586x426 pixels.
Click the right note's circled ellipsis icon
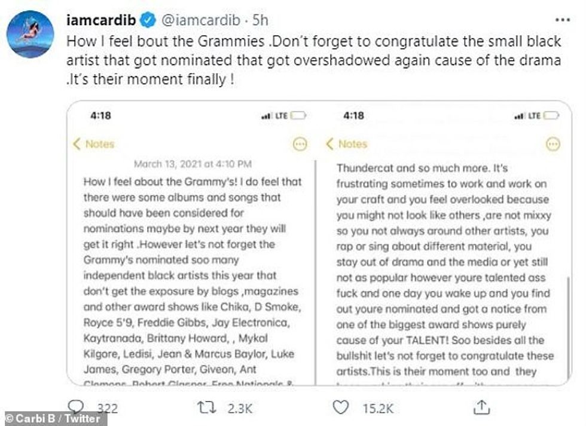click(554, 144)
